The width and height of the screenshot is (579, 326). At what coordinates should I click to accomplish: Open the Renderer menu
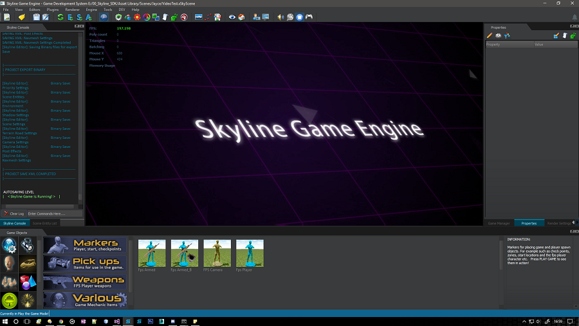[x=72, y=10]
